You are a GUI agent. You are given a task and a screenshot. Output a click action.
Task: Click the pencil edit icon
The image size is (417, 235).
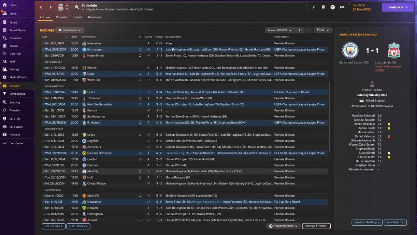pos(314,7)
